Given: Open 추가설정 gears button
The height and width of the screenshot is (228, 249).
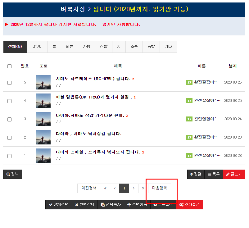Looking at the screenshot, I should 189,205.
